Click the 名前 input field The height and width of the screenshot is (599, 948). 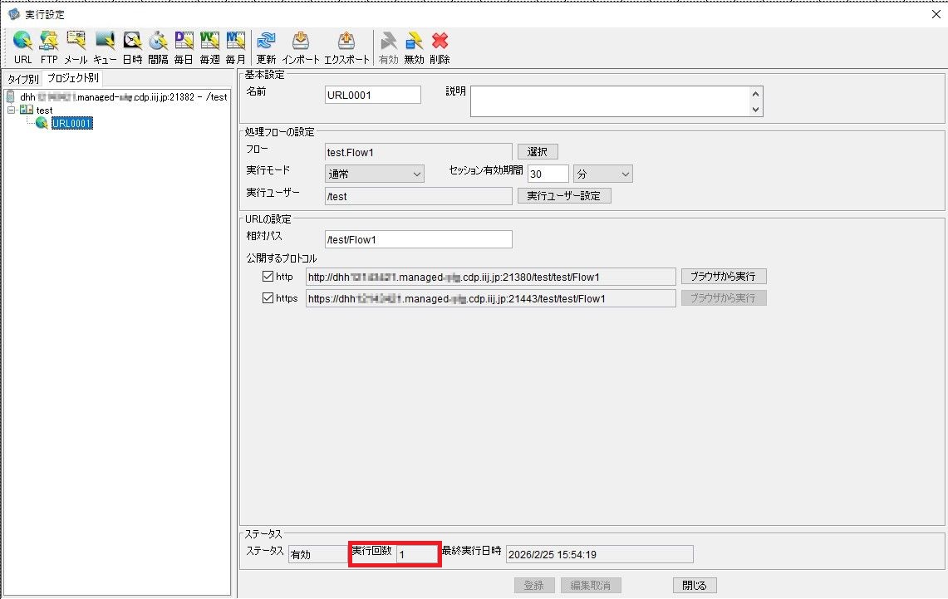tap(373, 95)
